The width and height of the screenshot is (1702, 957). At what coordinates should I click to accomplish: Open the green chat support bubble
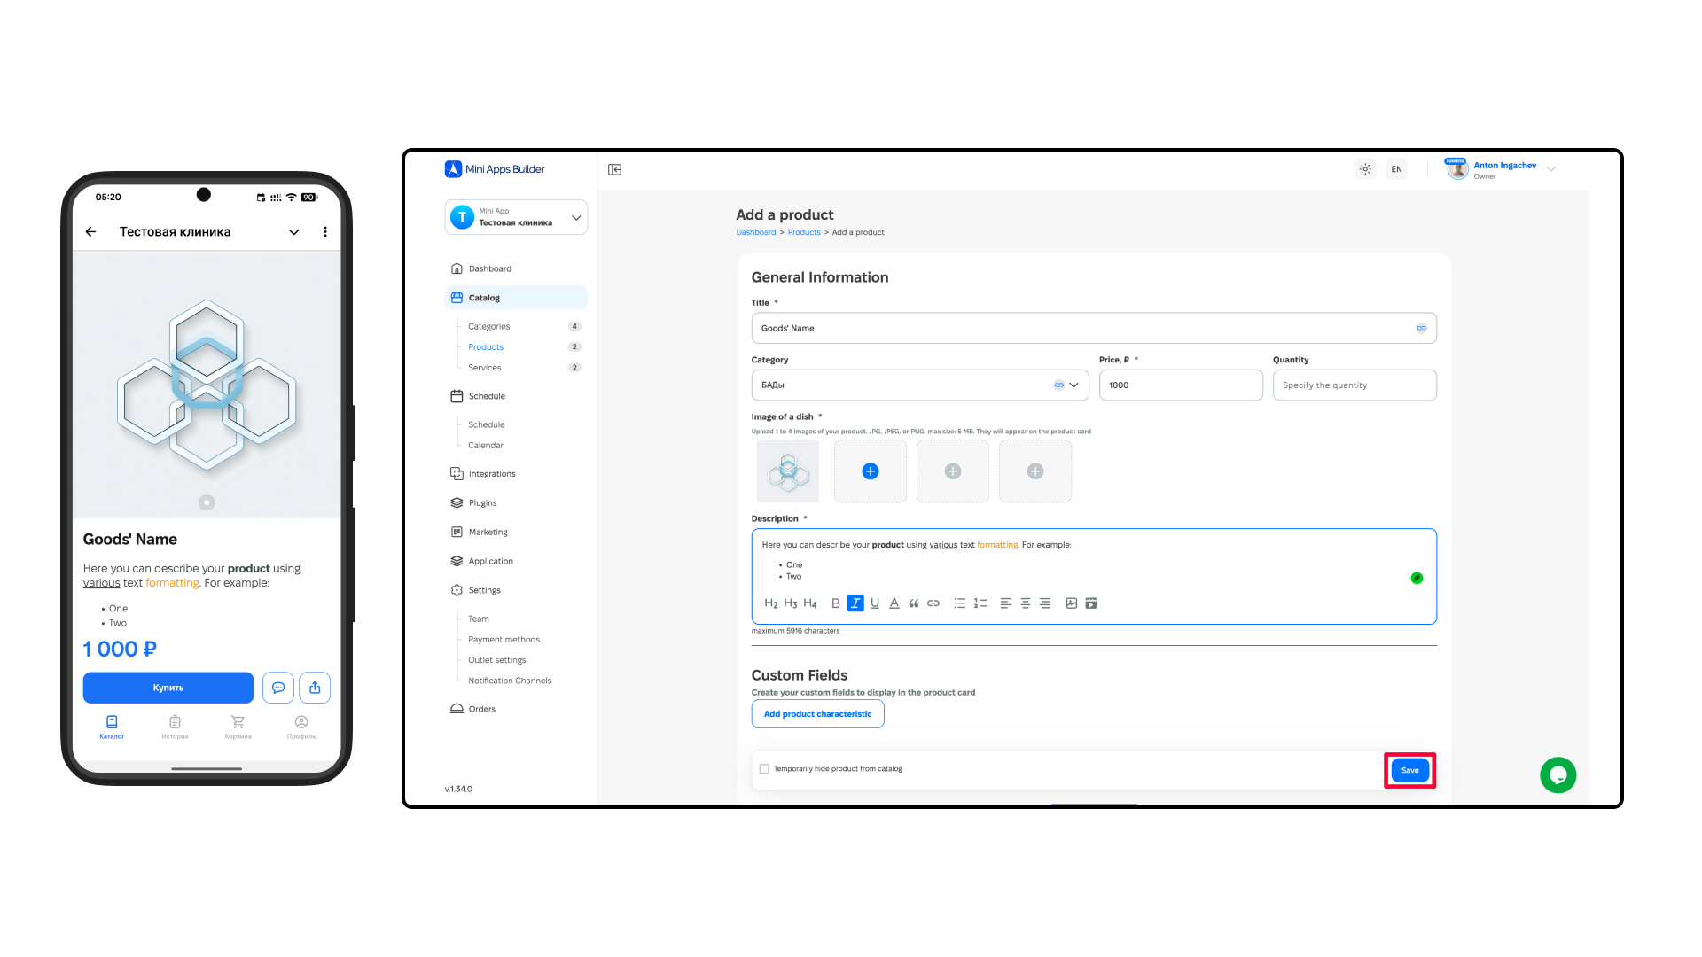tap(1558, 775)
